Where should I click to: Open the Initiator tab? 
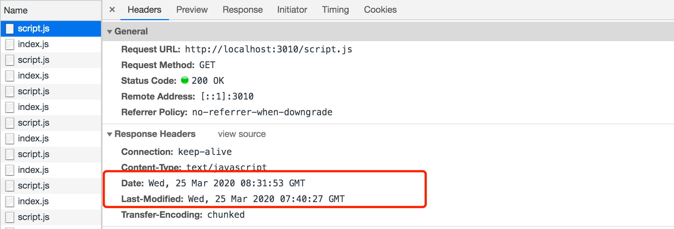click(292, 10)
